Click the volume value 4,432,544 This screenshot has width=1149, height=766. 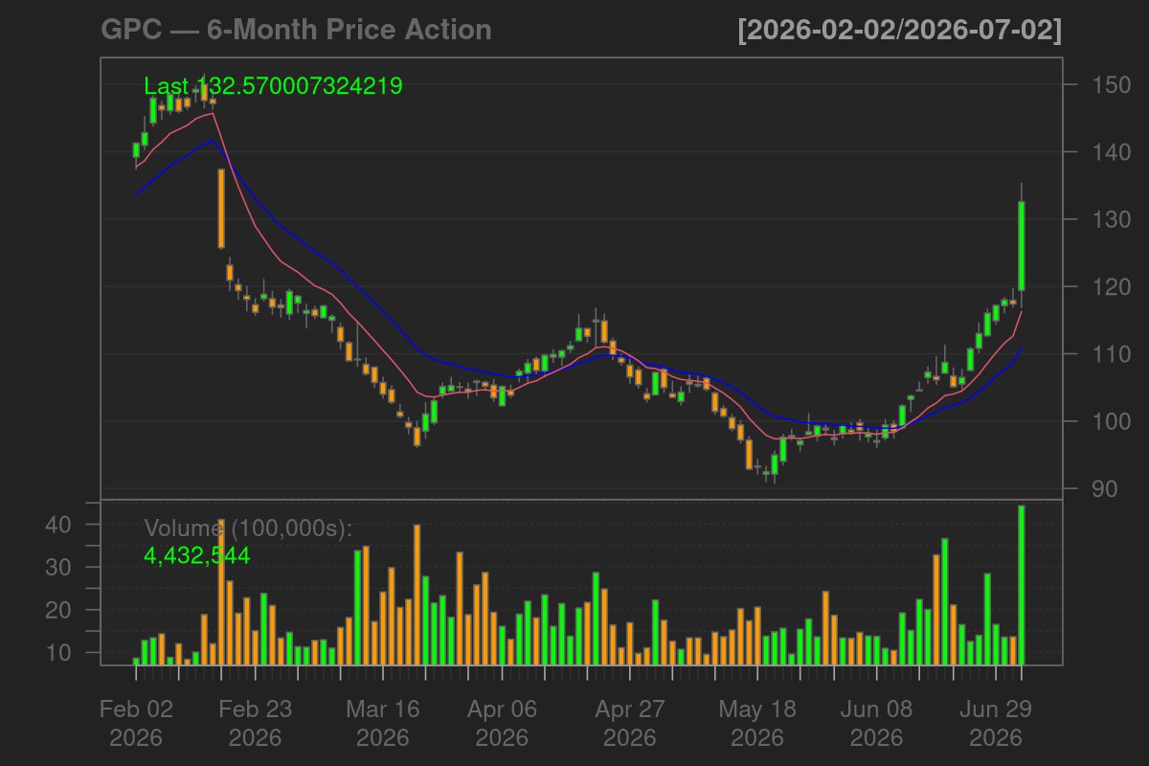pos(197,554)
